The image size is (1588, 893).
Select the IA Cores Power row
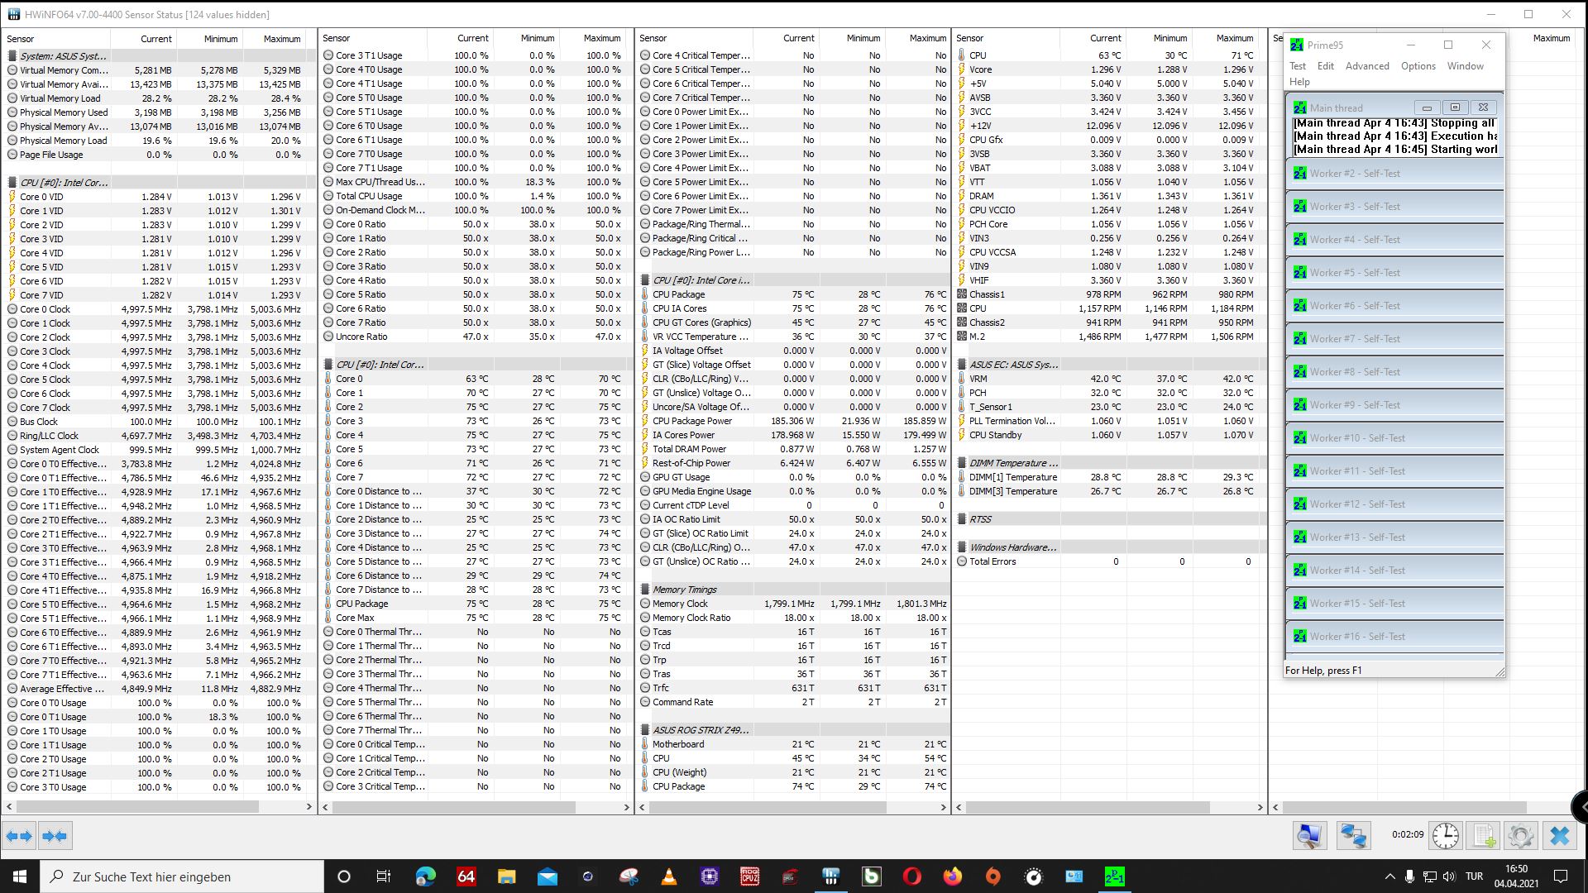coord(792,435)
